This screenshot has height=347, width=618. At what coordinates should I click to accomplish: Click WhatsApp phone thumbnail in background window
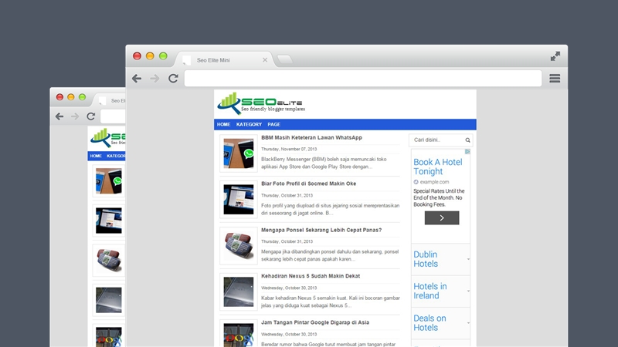109,181
